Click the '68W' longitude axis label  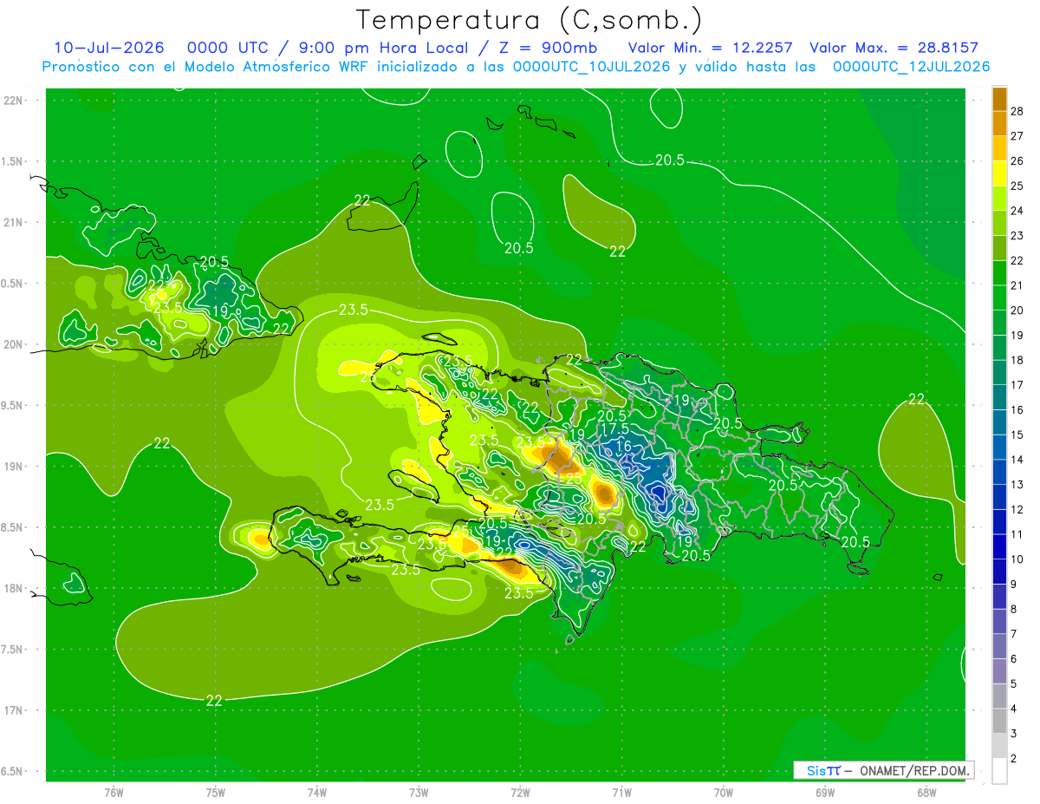pyautogui.click(x=926, y=793)
